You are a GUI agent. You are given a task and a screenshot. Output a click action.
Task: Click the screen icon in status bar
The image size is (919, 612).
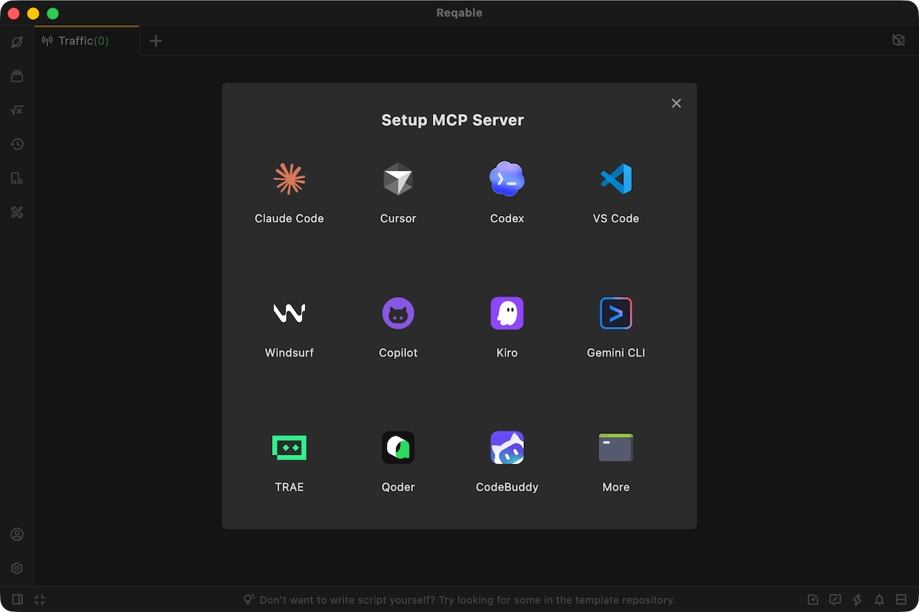click(835, 600)
